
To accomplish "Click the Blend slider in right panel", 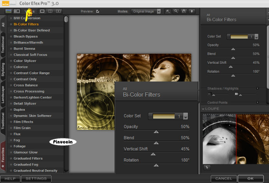I will 233,58.
